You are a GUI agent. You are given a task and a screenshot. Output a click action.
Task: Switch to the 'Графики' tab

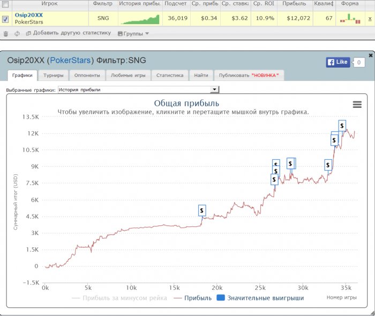[22, 75]
